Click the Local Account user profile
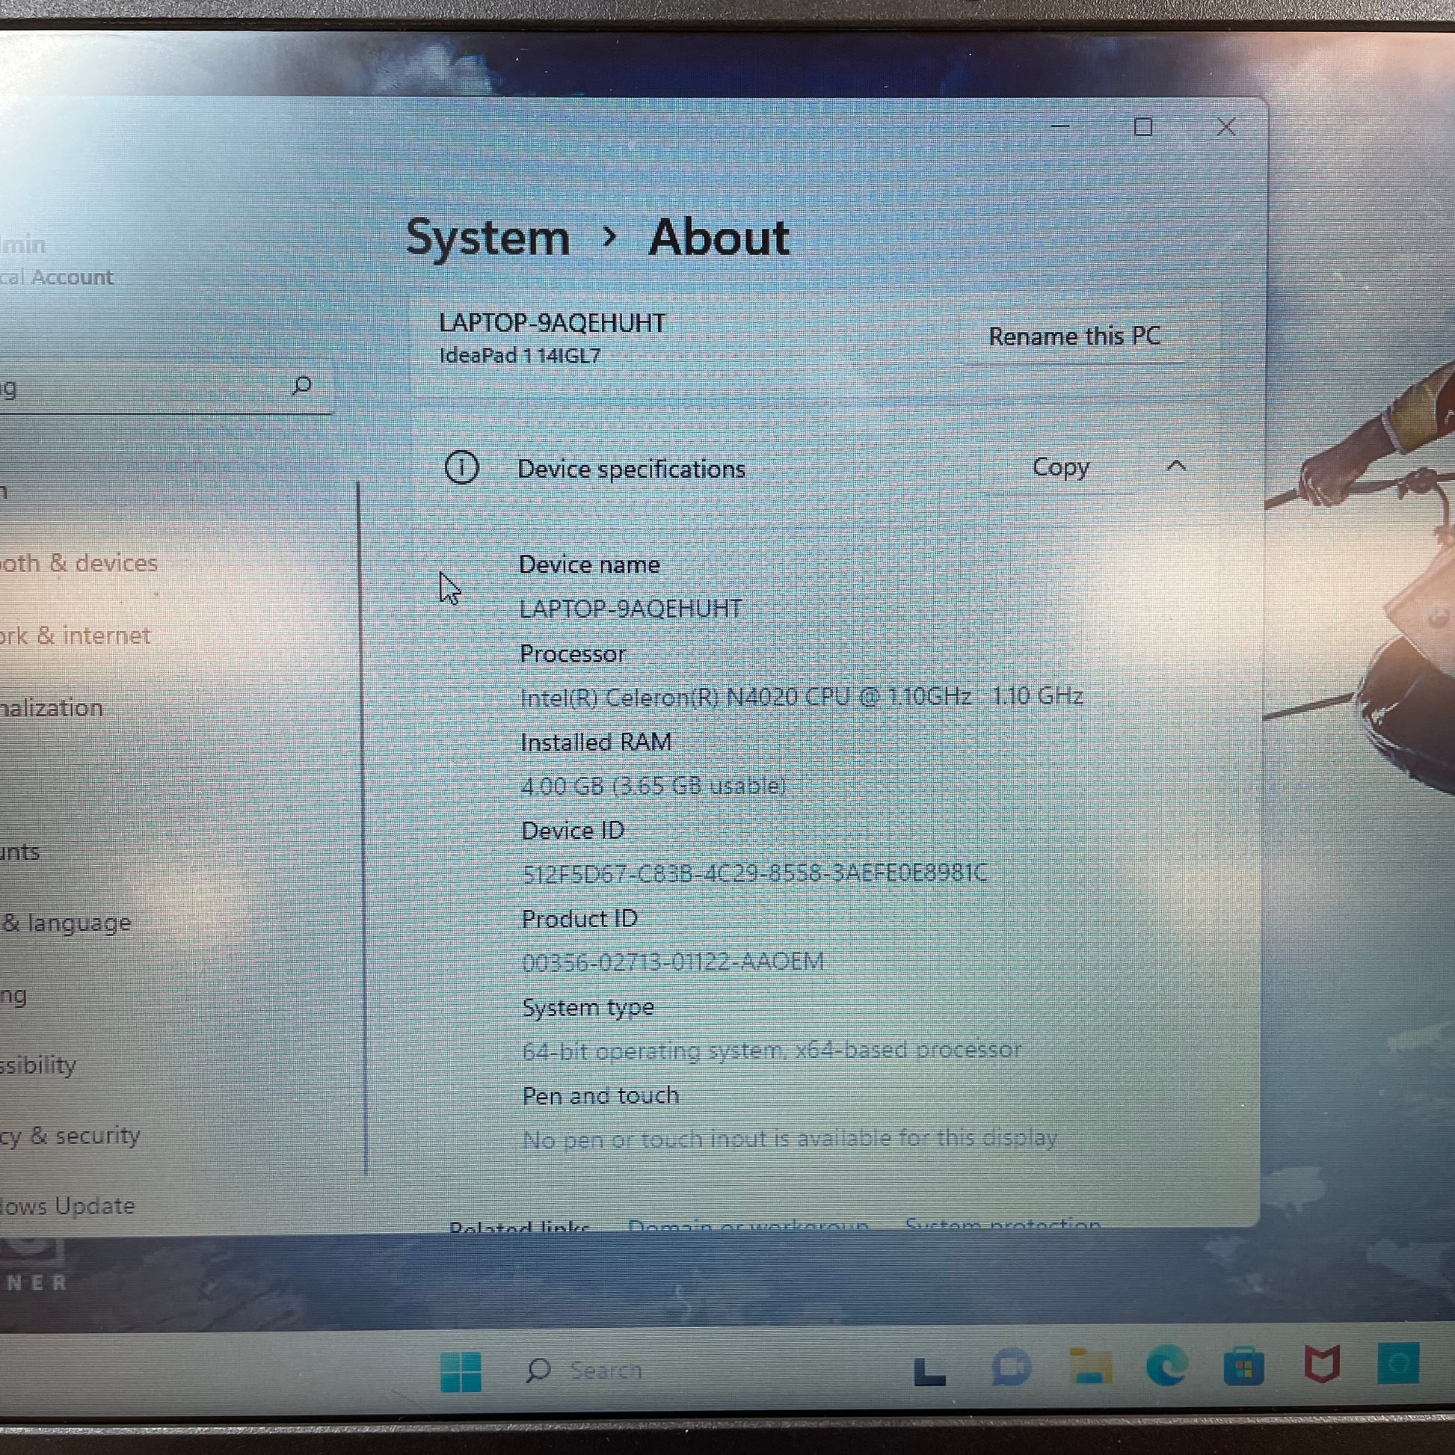 (57, 261)
